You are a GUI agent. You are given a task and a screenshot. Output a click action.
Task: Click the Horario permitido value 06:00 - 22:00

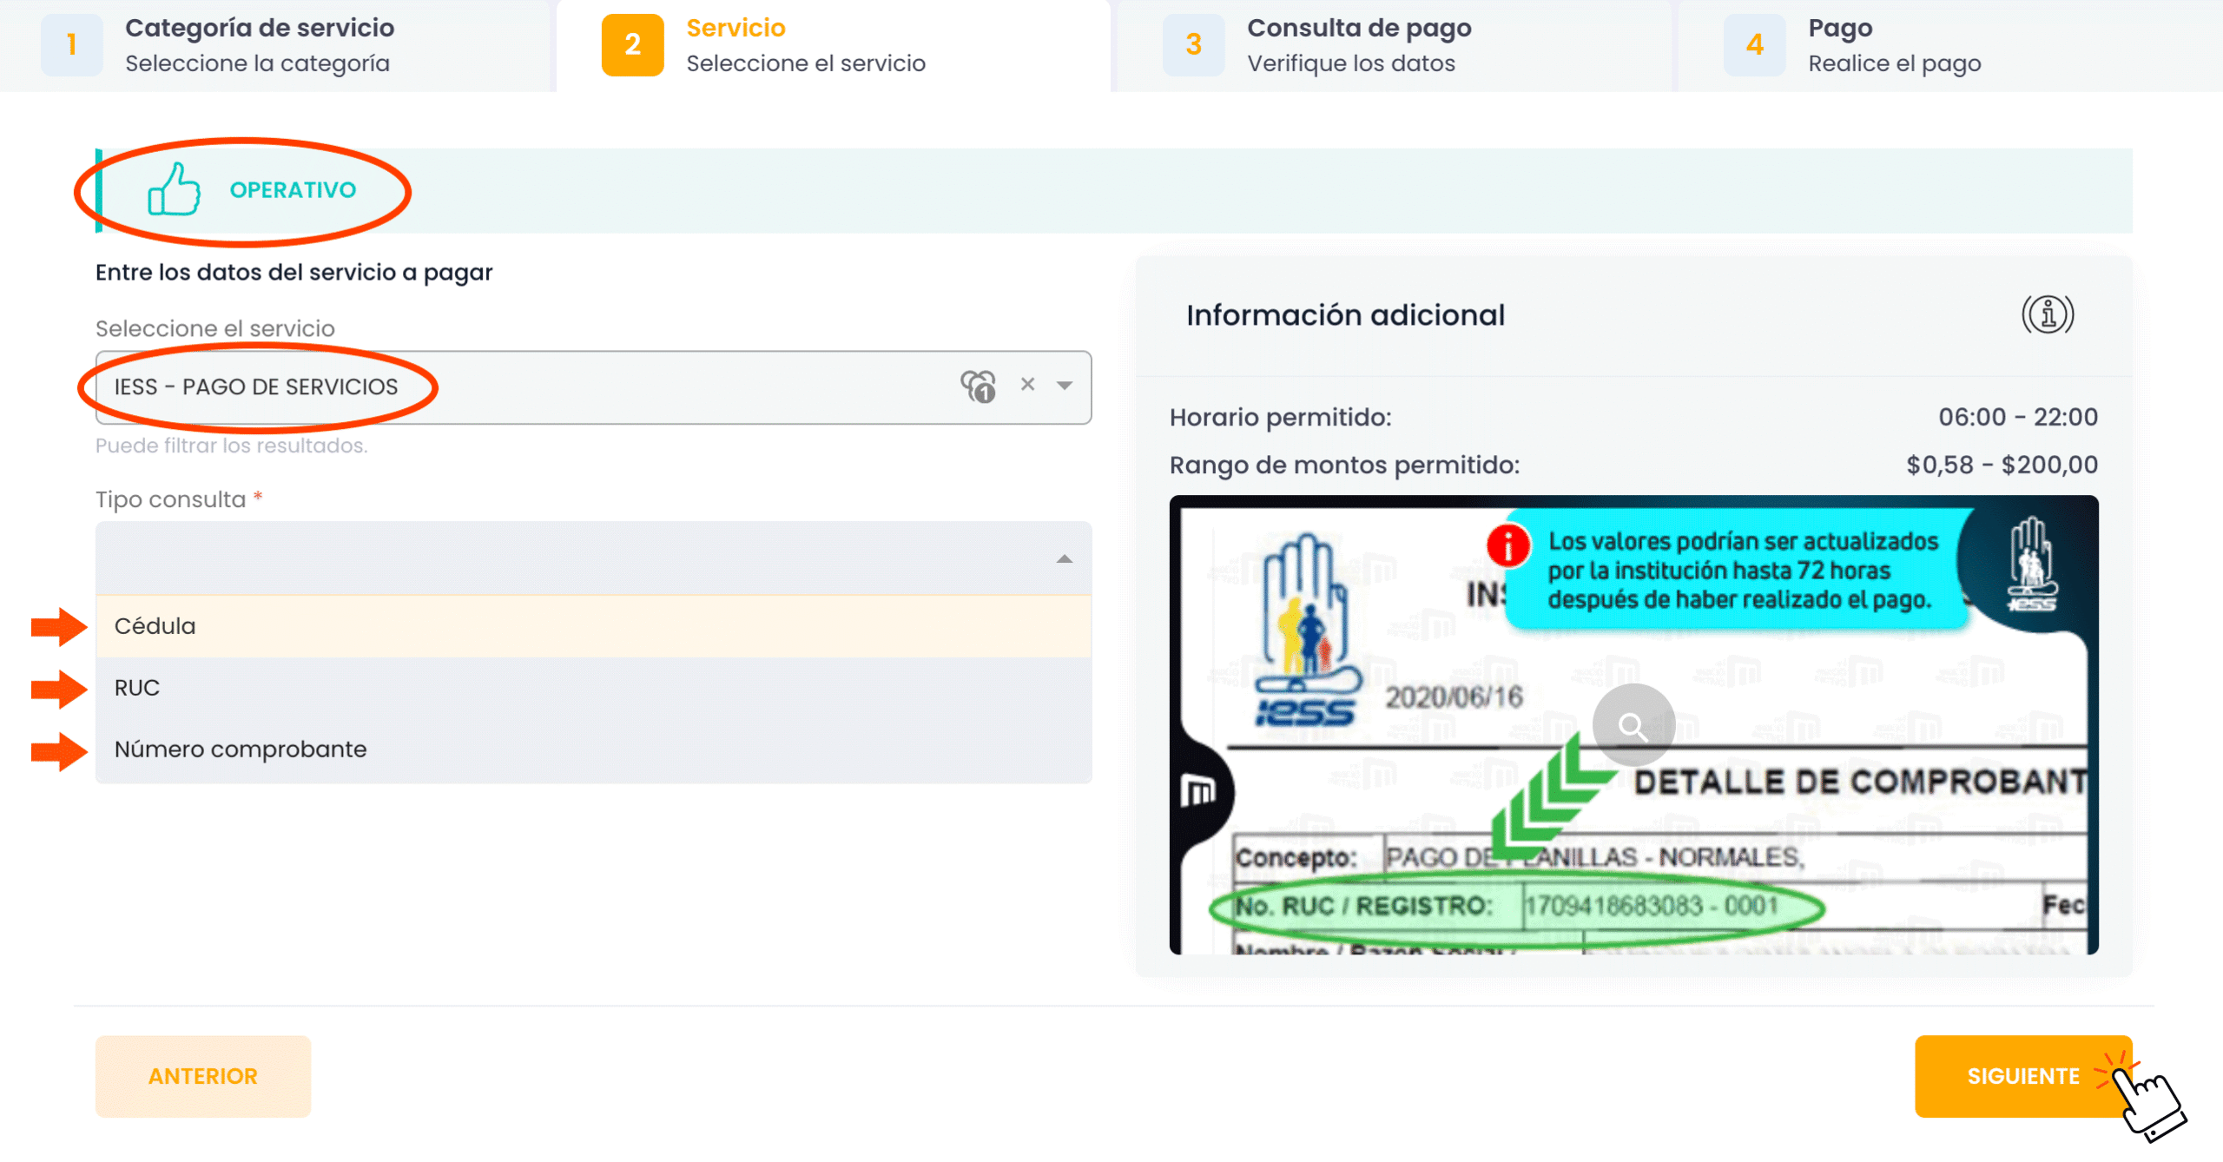2018,418
